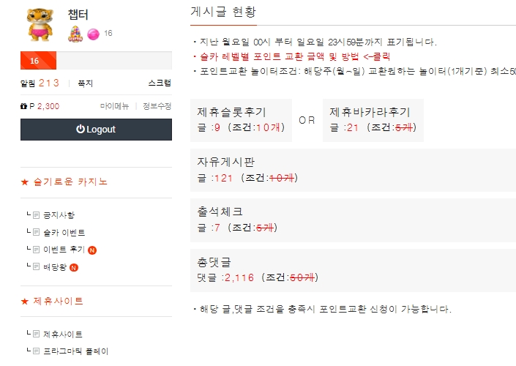Select 제휴슬롯후기 post status box
Viewport: 516px width, 366px height.
click(x=240, y=119)
